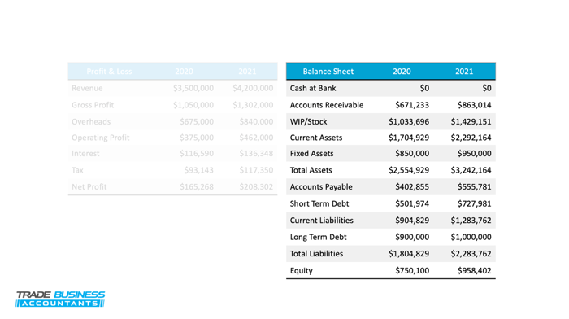Click faded Gross Profit value $1,302,000

(x=253, y=105)
